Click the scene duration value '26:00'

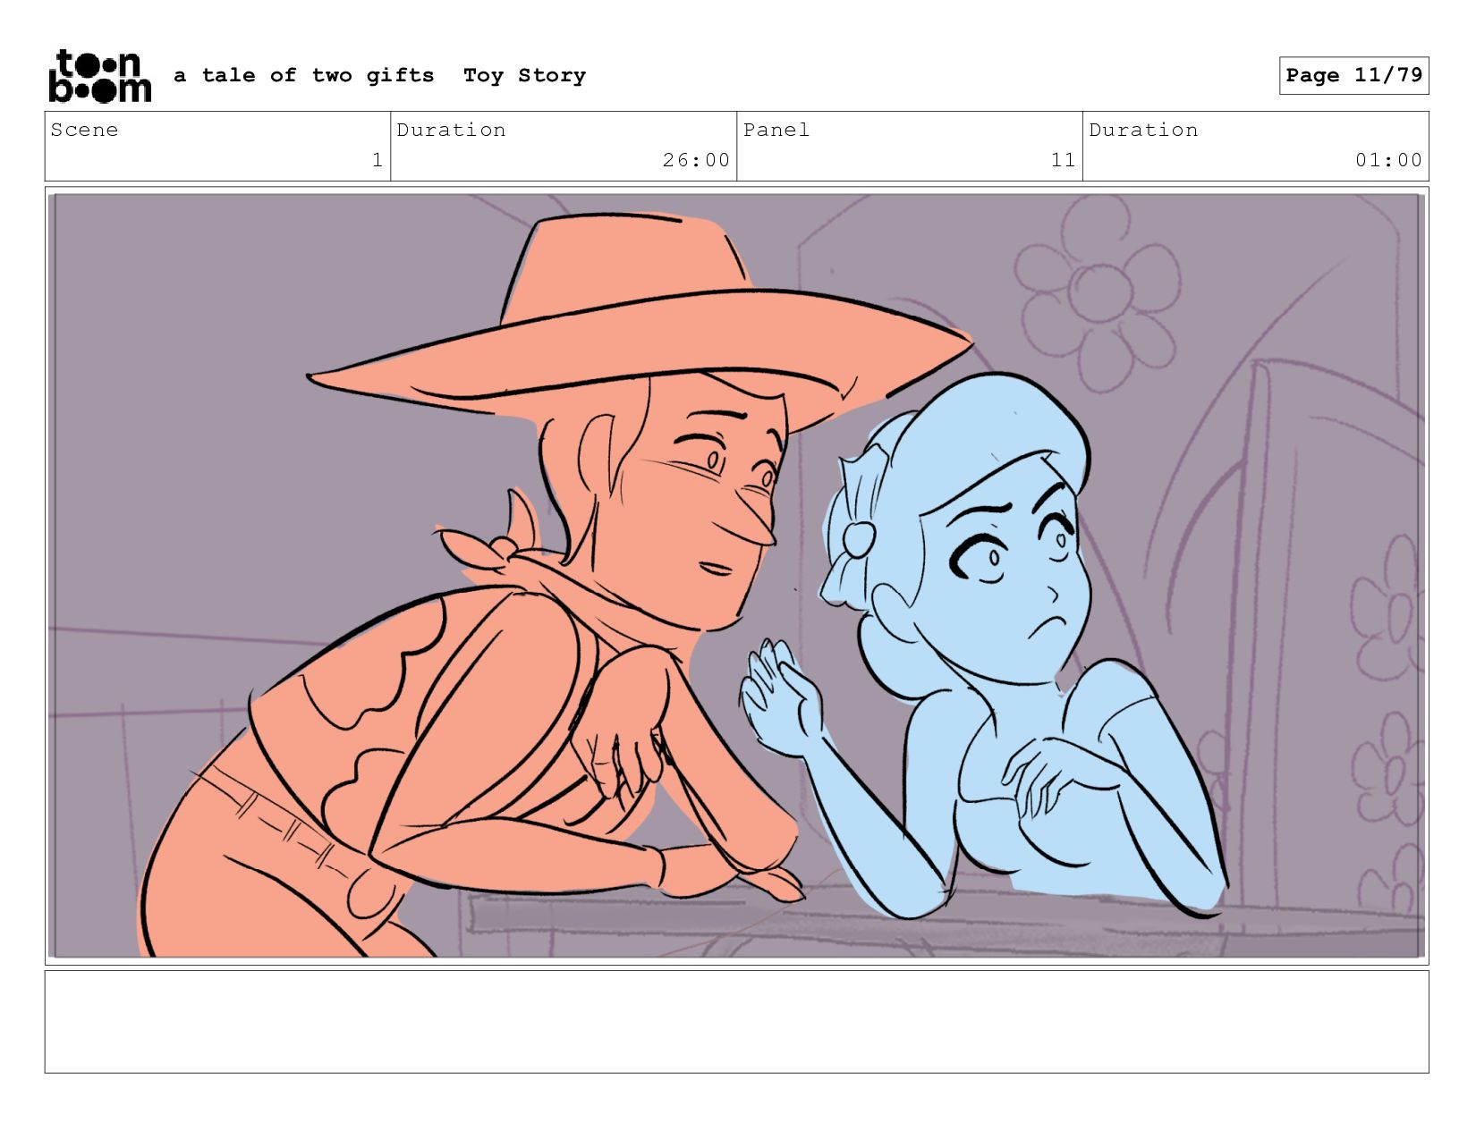tap(696, 160)
